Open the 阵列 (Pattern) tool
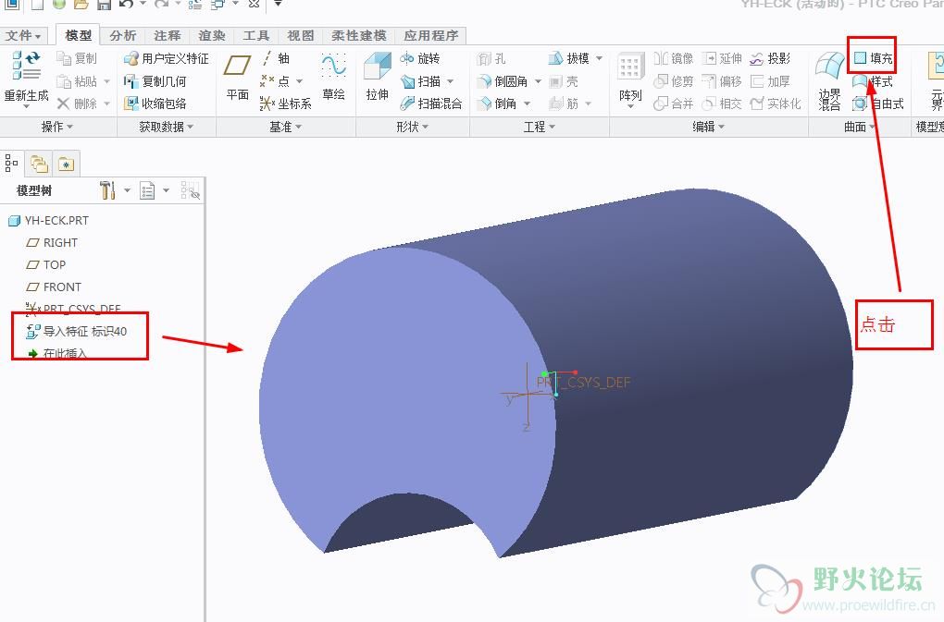The image size is (944, 622). coord(630,79)
